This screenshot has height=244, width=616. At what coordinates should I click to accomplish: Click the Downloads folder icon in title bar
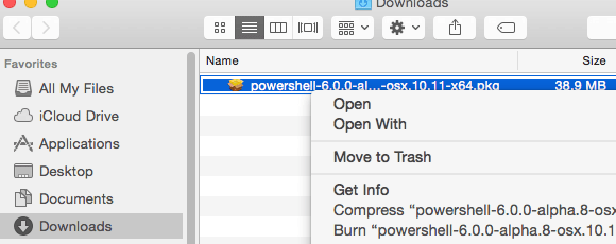363,4
